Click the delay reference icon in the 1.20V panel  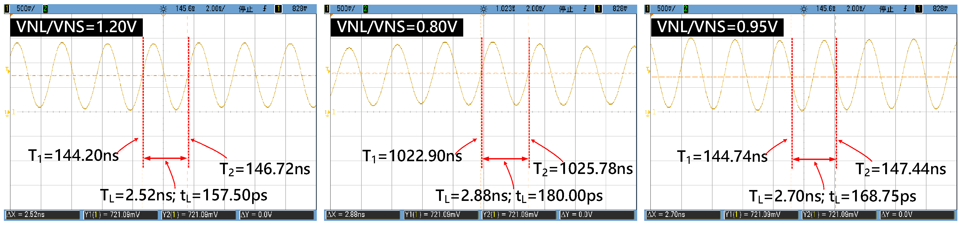(163, 9)
